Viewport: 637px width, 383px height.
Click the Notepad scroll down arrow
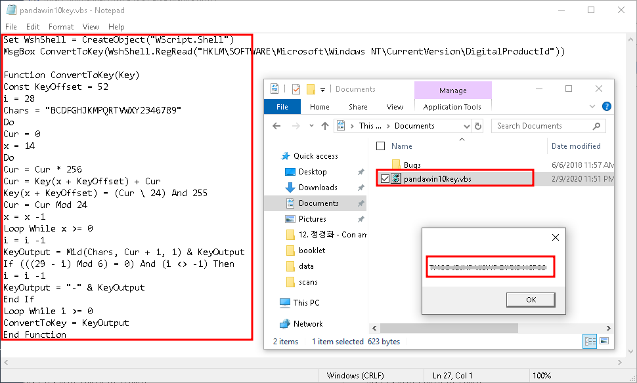coord(631,352)
